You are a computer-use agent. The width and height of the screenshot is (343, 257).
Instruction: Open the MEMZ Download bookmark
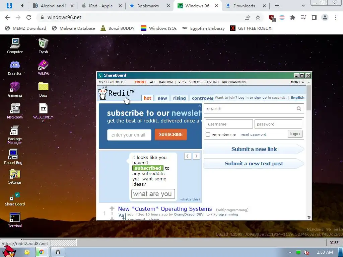(25, 28)
